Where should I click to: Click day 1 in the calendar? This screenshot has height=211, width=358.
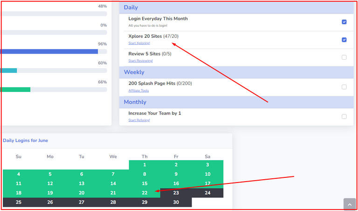tap(145, 165)
